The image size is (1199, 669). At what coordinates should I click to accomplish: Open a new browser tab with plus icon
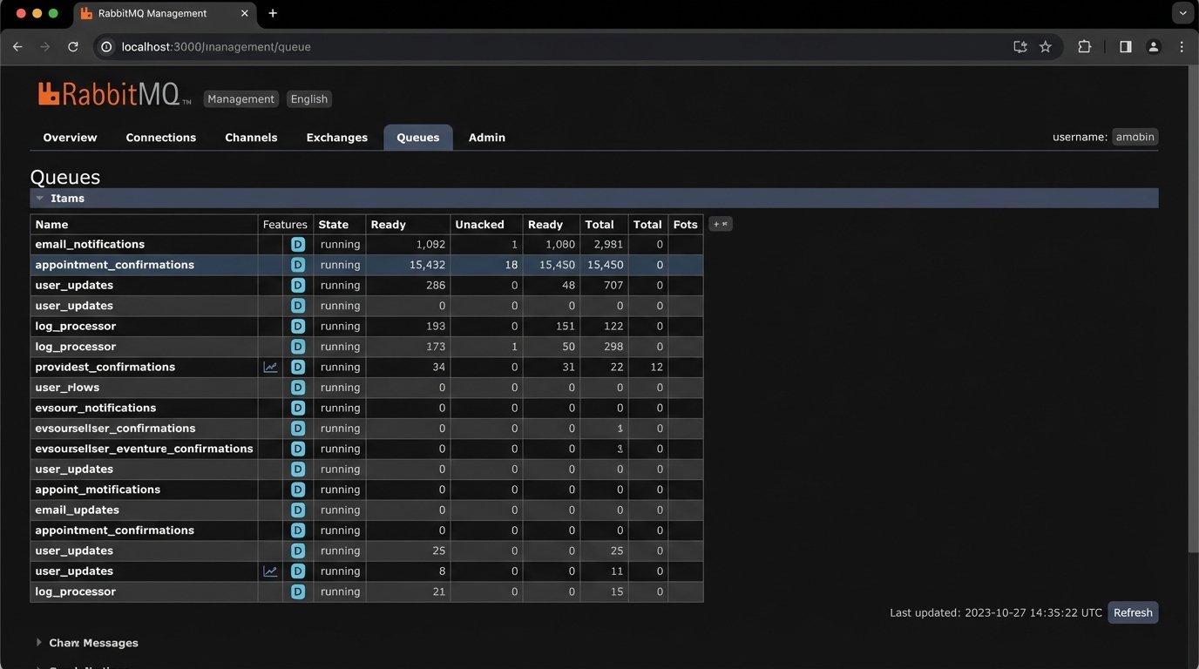(x=273, y=13)
